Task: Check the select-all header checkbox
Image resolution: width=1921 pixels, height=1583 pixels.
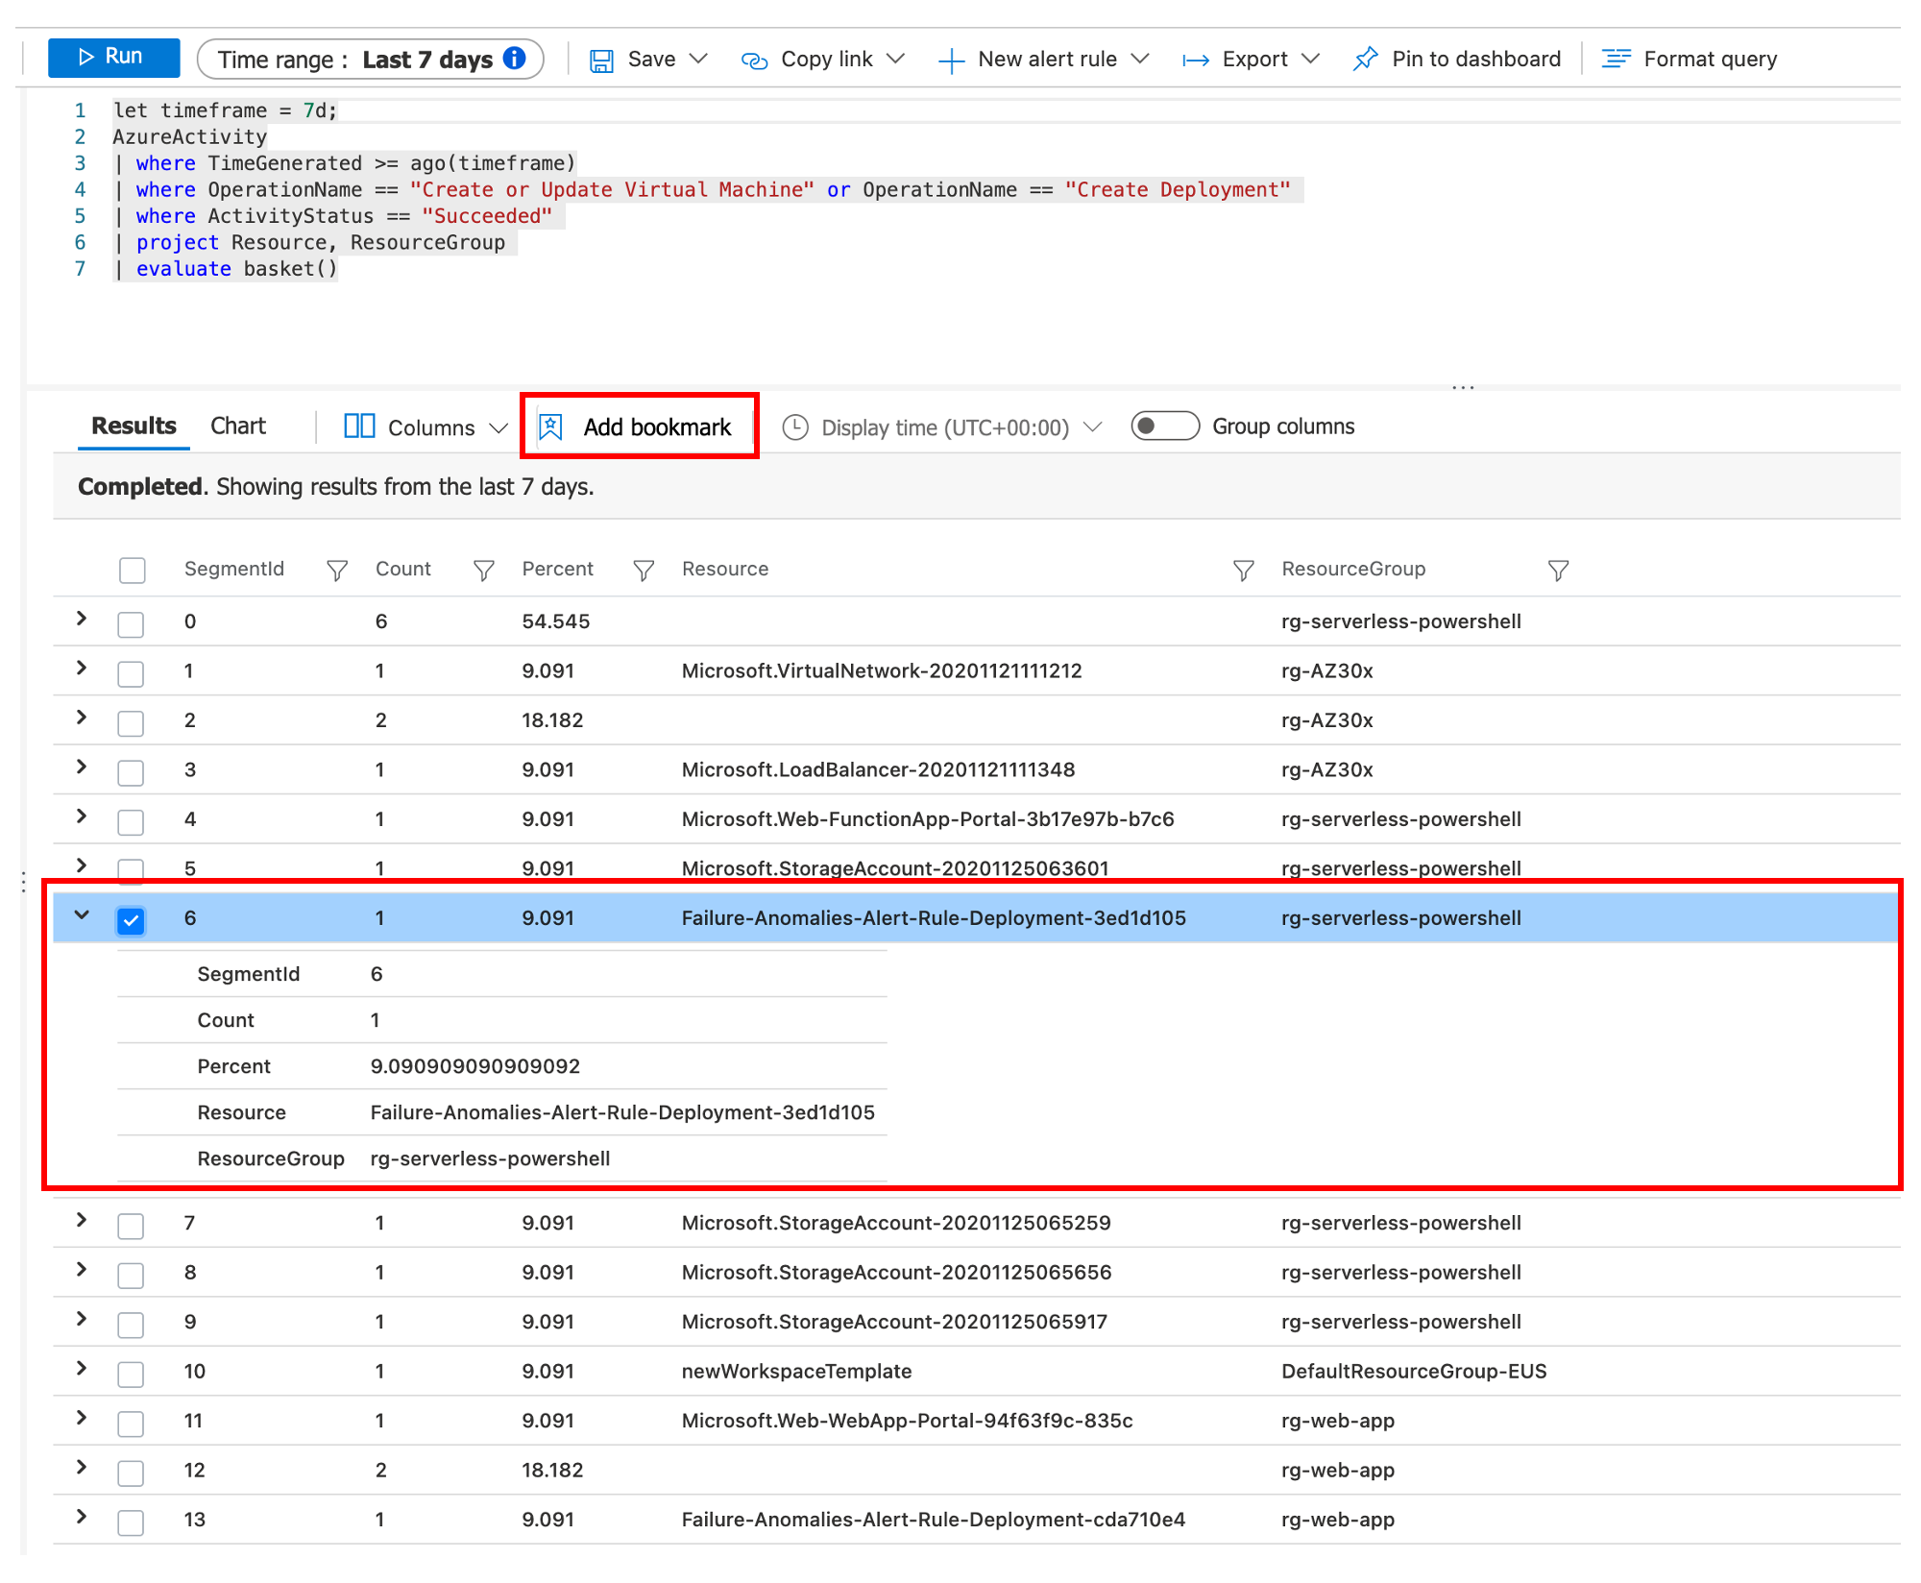Action: [x=132, y=571]
